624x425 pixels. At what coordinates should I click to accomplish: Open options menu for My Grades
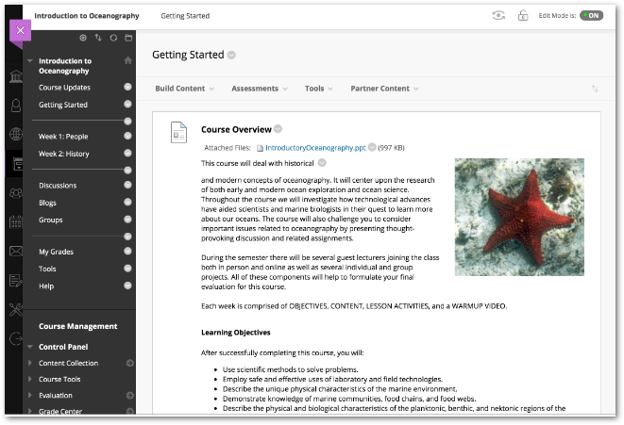(x=127, y=251)
